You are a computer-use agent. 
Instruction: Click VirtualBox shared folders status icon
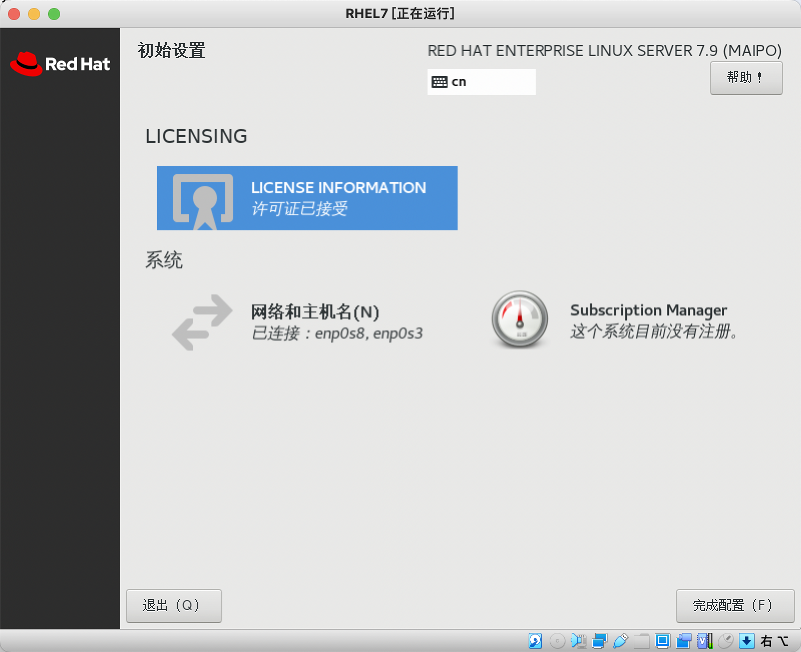[641, 640]
